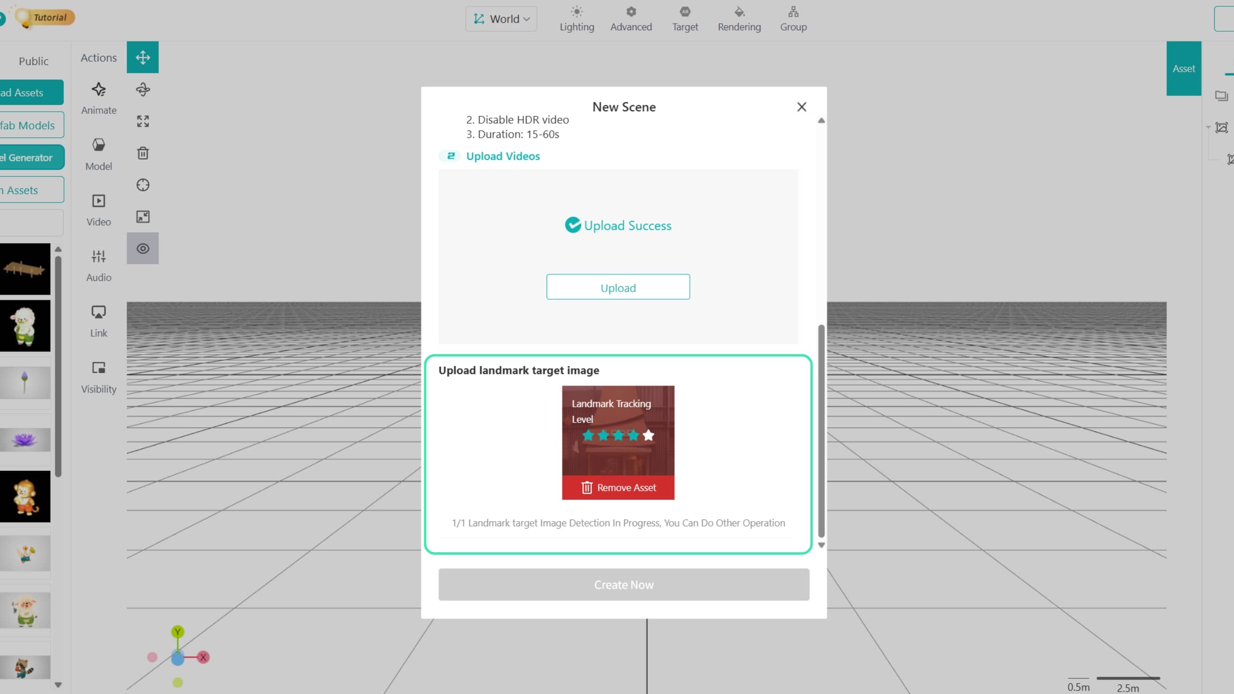Click the trash delete icon in toolbar
1234x694 pixels.
coord(143,153)
